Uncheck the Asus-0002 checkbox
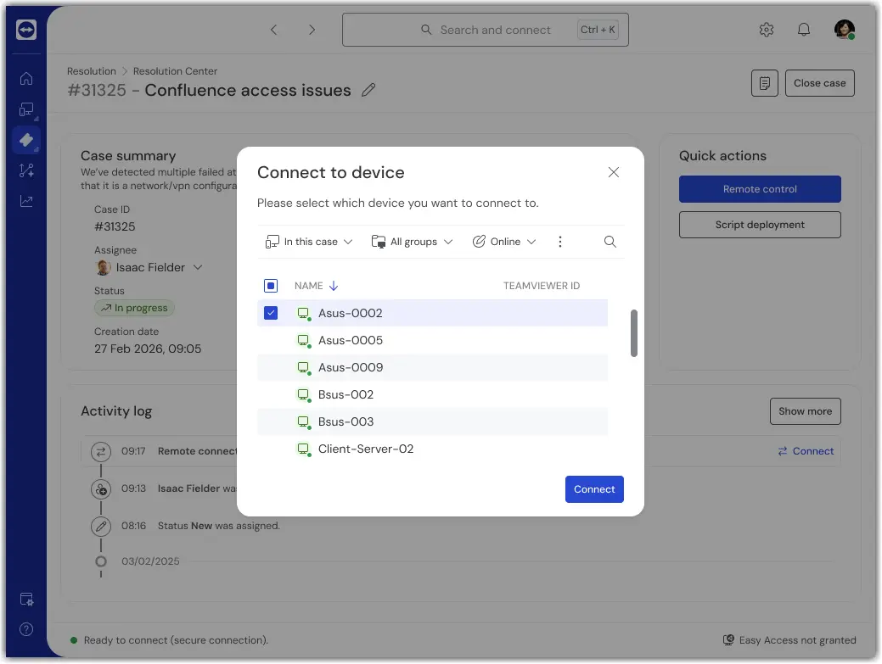882x664 pixels. (271, 313)
